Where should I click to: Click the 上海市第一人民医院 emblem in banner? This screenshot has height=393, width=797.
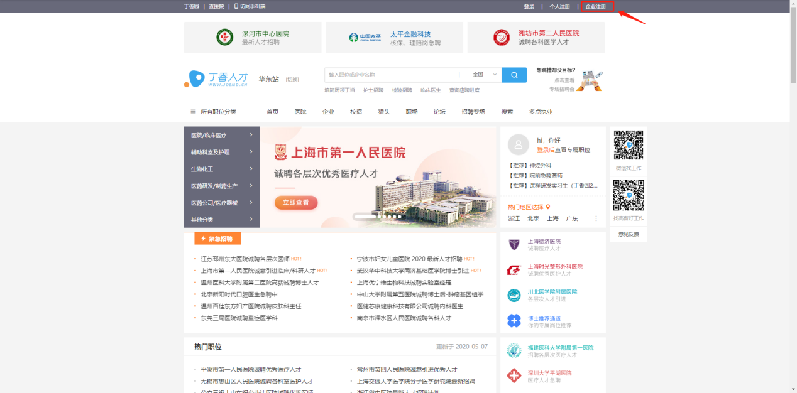point(281,153)
